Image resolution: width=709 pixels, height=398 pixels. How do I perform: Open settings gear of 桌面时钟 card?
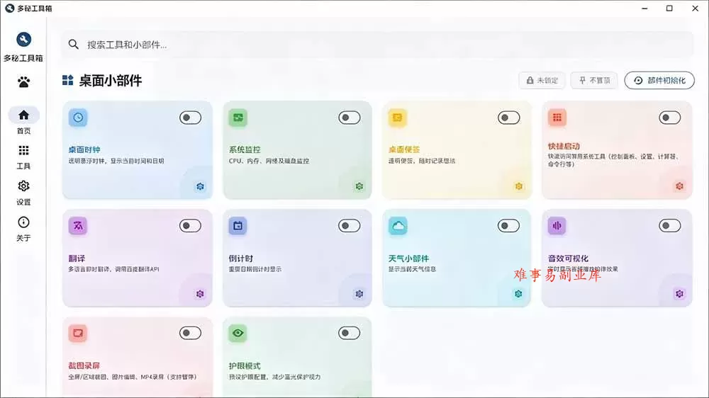(200, 186)
